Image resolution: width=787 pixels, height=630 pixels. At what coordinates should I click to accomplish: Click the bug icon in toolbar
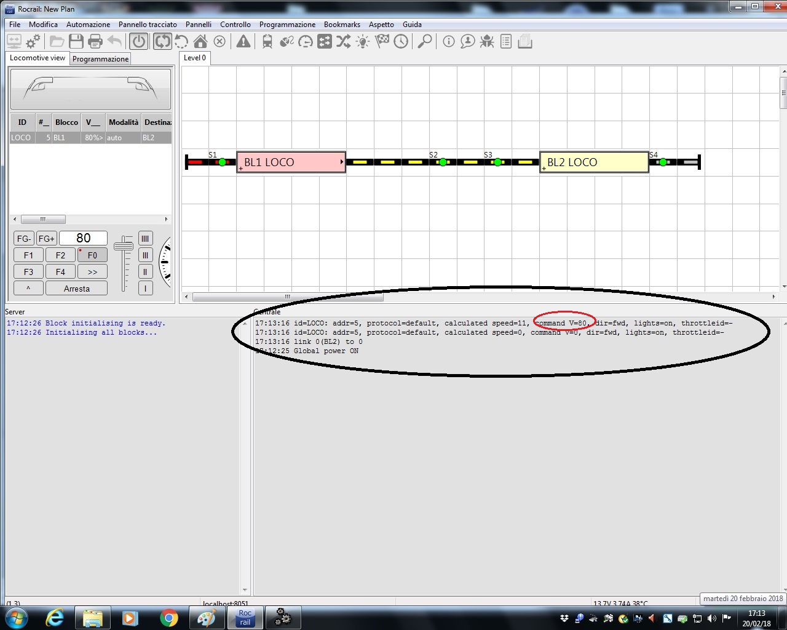pos(487,42)
